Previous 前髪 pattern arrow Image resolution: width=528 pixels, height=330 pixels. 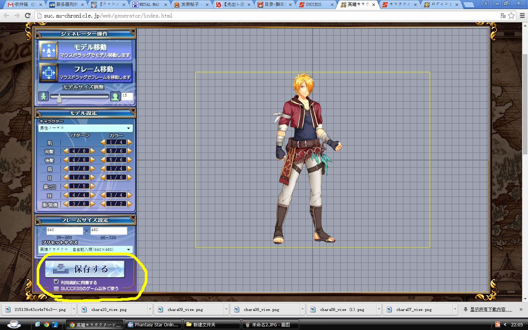click(x=66, y=151)
